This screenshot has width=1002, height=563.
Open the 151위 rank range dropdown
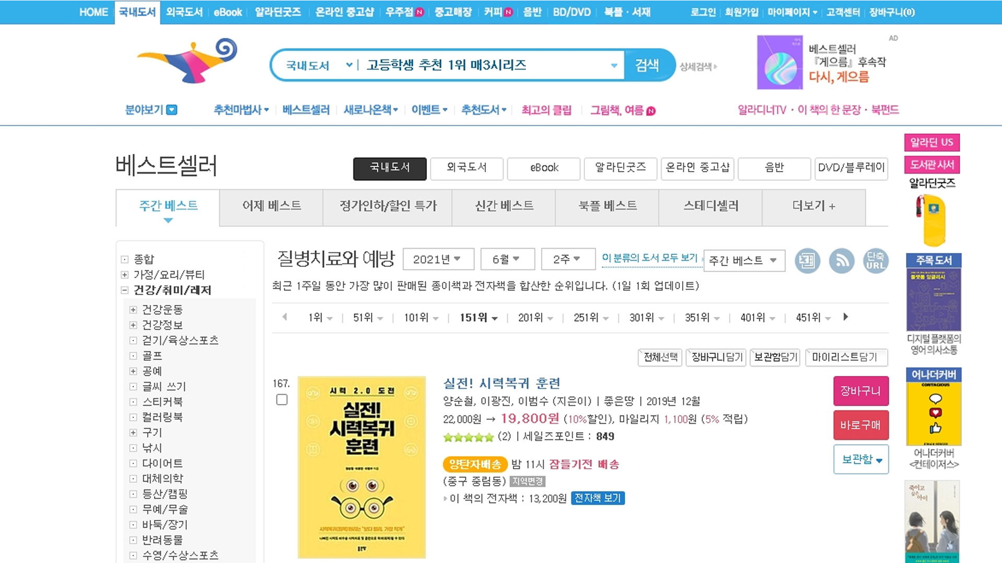coord(479,317)
